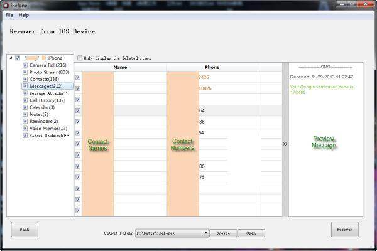Select Contacts(138) in the tree
Image resolution: width=377 pixels, height=251 pixels.
(44, 79)
